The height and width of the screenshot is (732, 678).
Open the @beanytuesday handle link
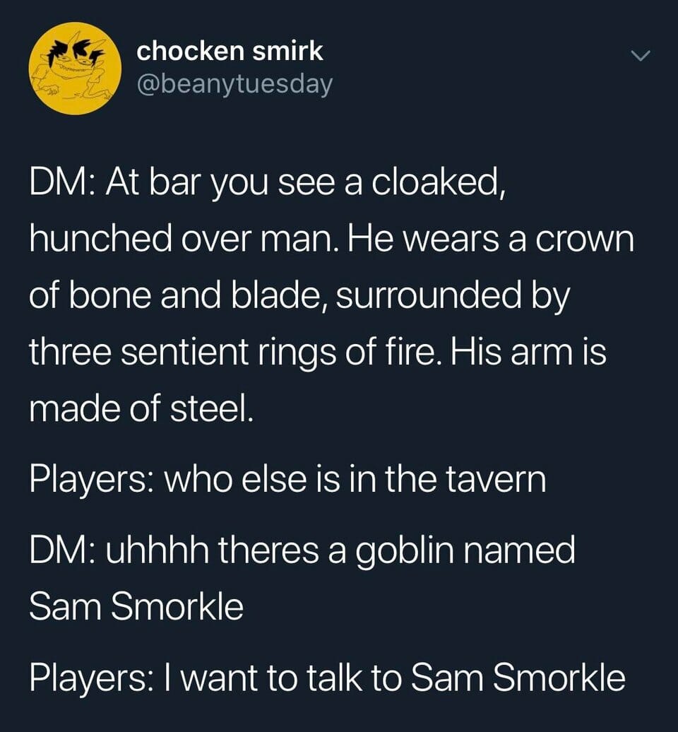(234, 84)
